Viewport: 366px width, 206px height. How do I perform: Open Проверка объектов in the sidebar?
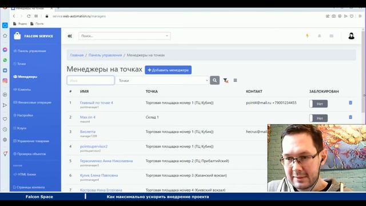click(x=30, y=154)
